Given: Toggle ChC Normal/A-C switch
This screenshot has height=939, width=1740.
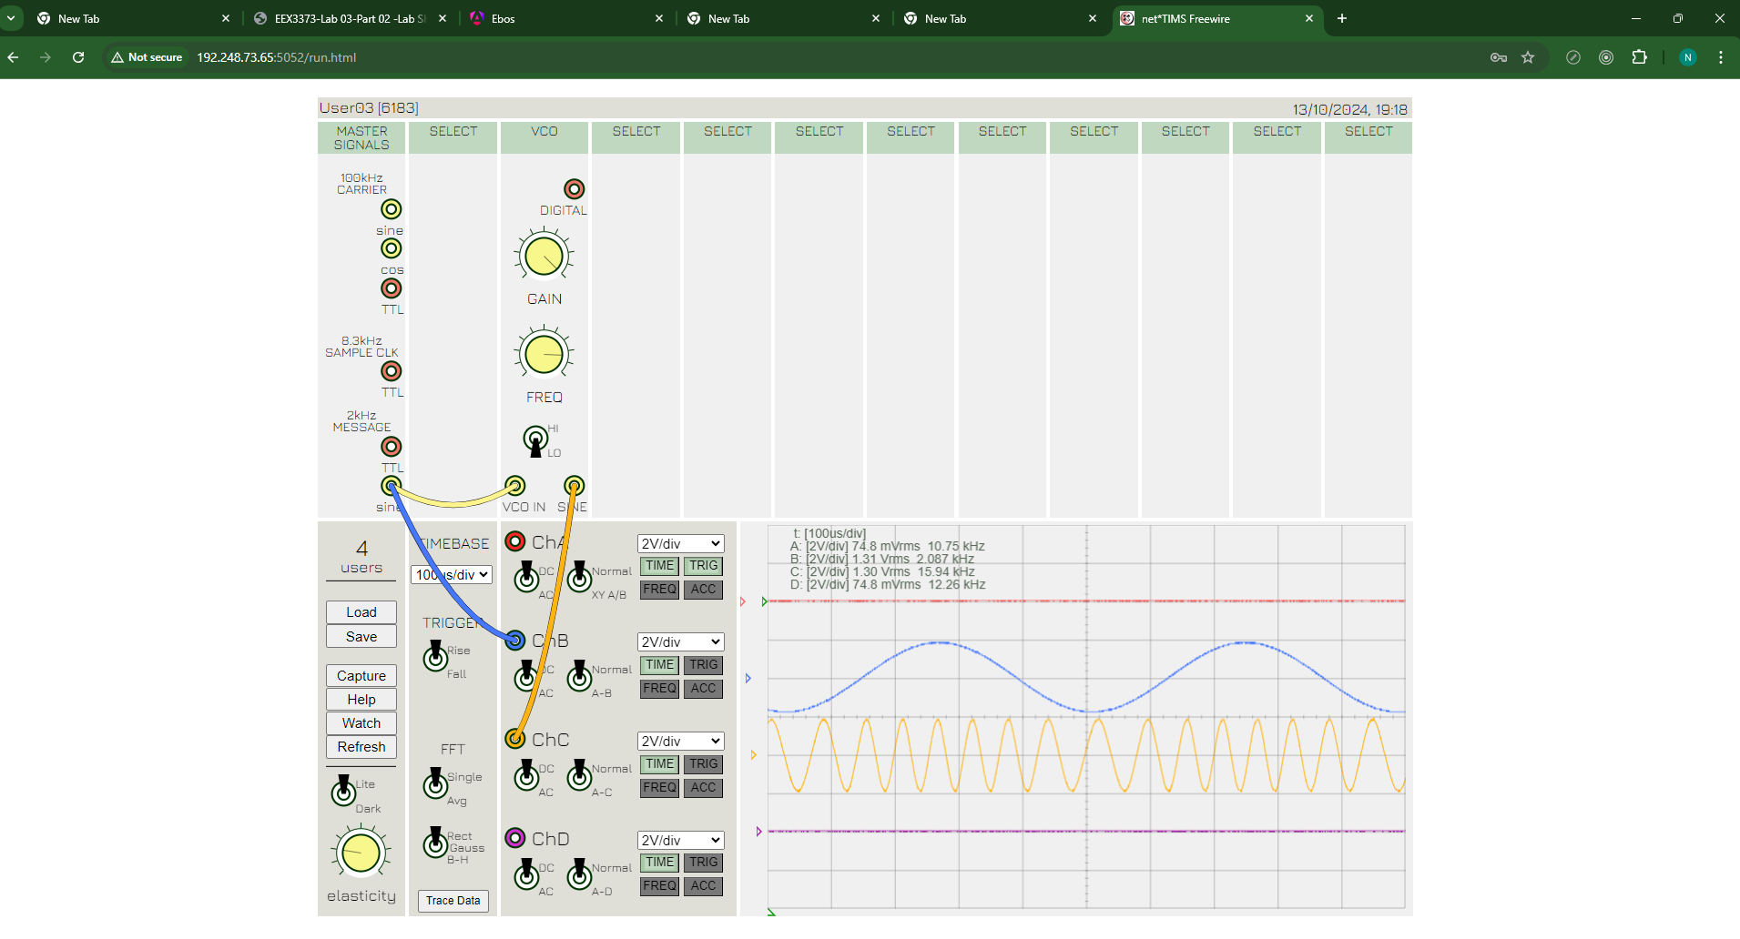Looking at the screenshot, I should (x=579, y=775).
